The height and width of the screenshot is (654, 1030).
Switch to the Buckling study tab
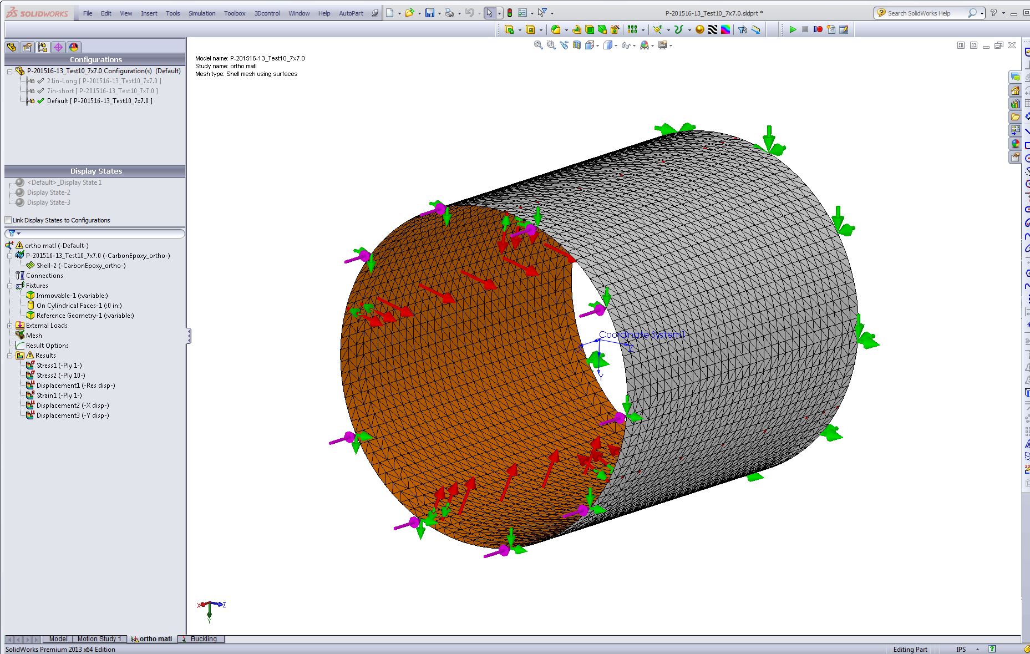(x=202, y=639)
